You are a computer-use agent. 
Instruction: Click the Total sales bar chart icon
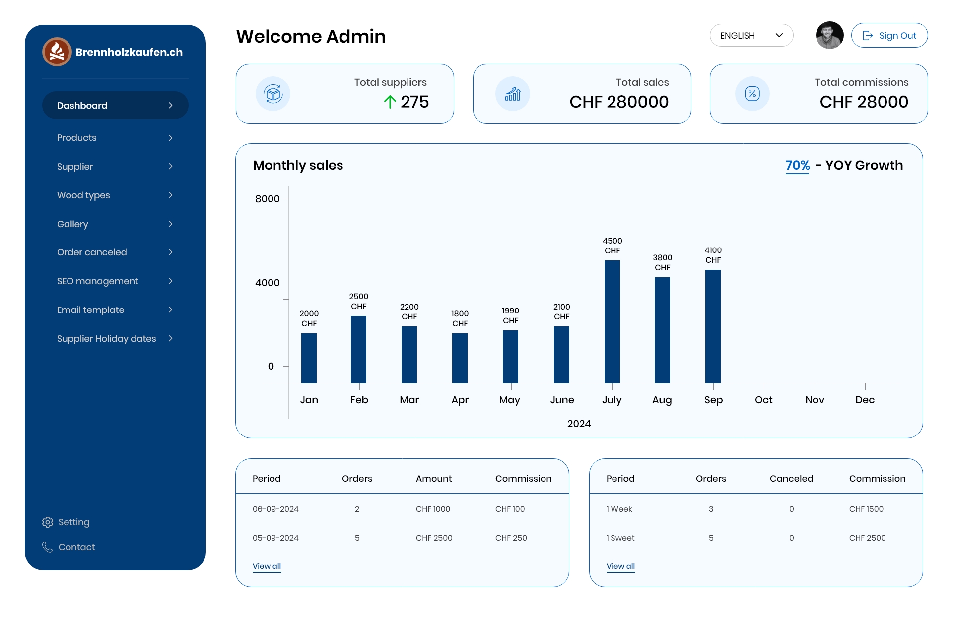(512, 93)
